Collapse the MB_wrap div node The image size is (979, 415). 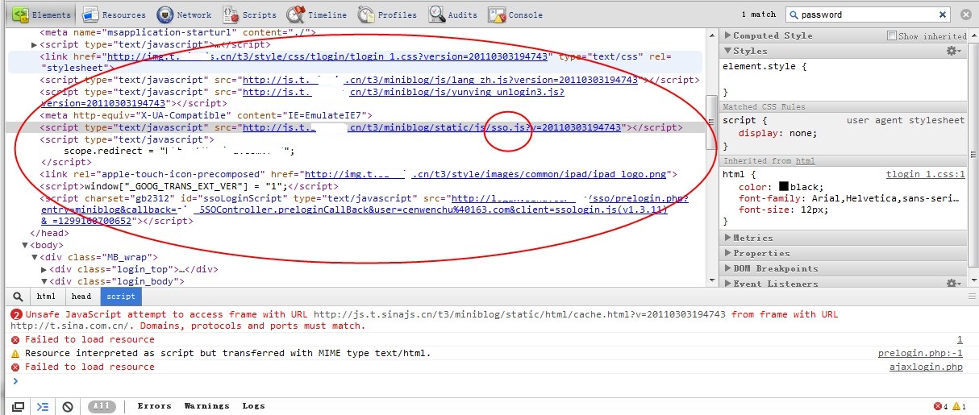(x=35, y=257)
